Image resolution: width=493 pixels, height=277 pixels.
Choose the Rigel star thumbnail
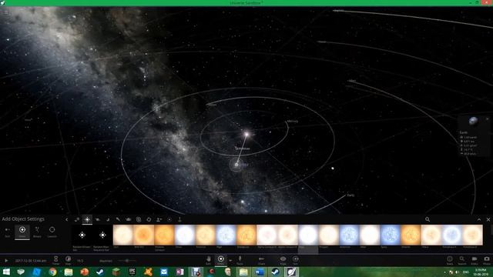pos(226,235)
